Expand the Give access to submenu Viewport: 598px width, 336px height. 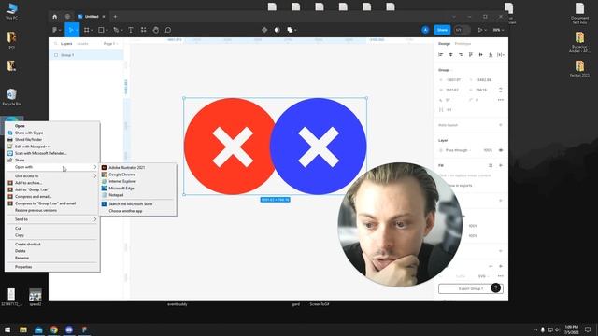click(x=52, y=176)
